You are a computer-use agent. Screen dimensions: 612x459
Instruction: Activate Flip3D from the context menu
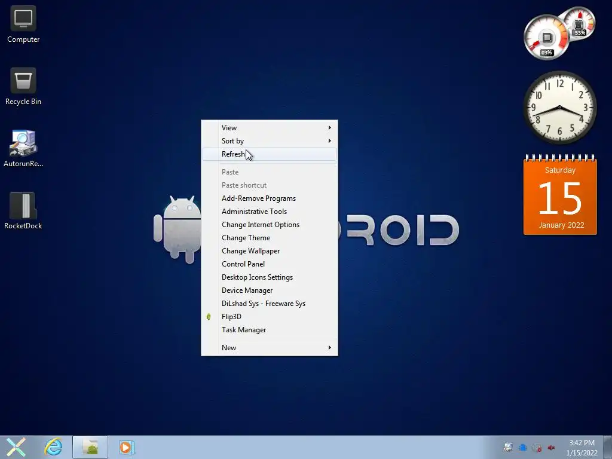[x=270, y=317]
